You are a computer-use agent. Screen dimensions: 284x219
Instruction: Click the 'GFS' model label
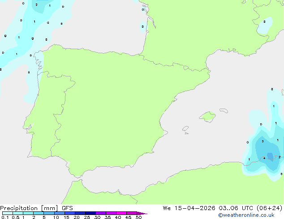(67, 208)
